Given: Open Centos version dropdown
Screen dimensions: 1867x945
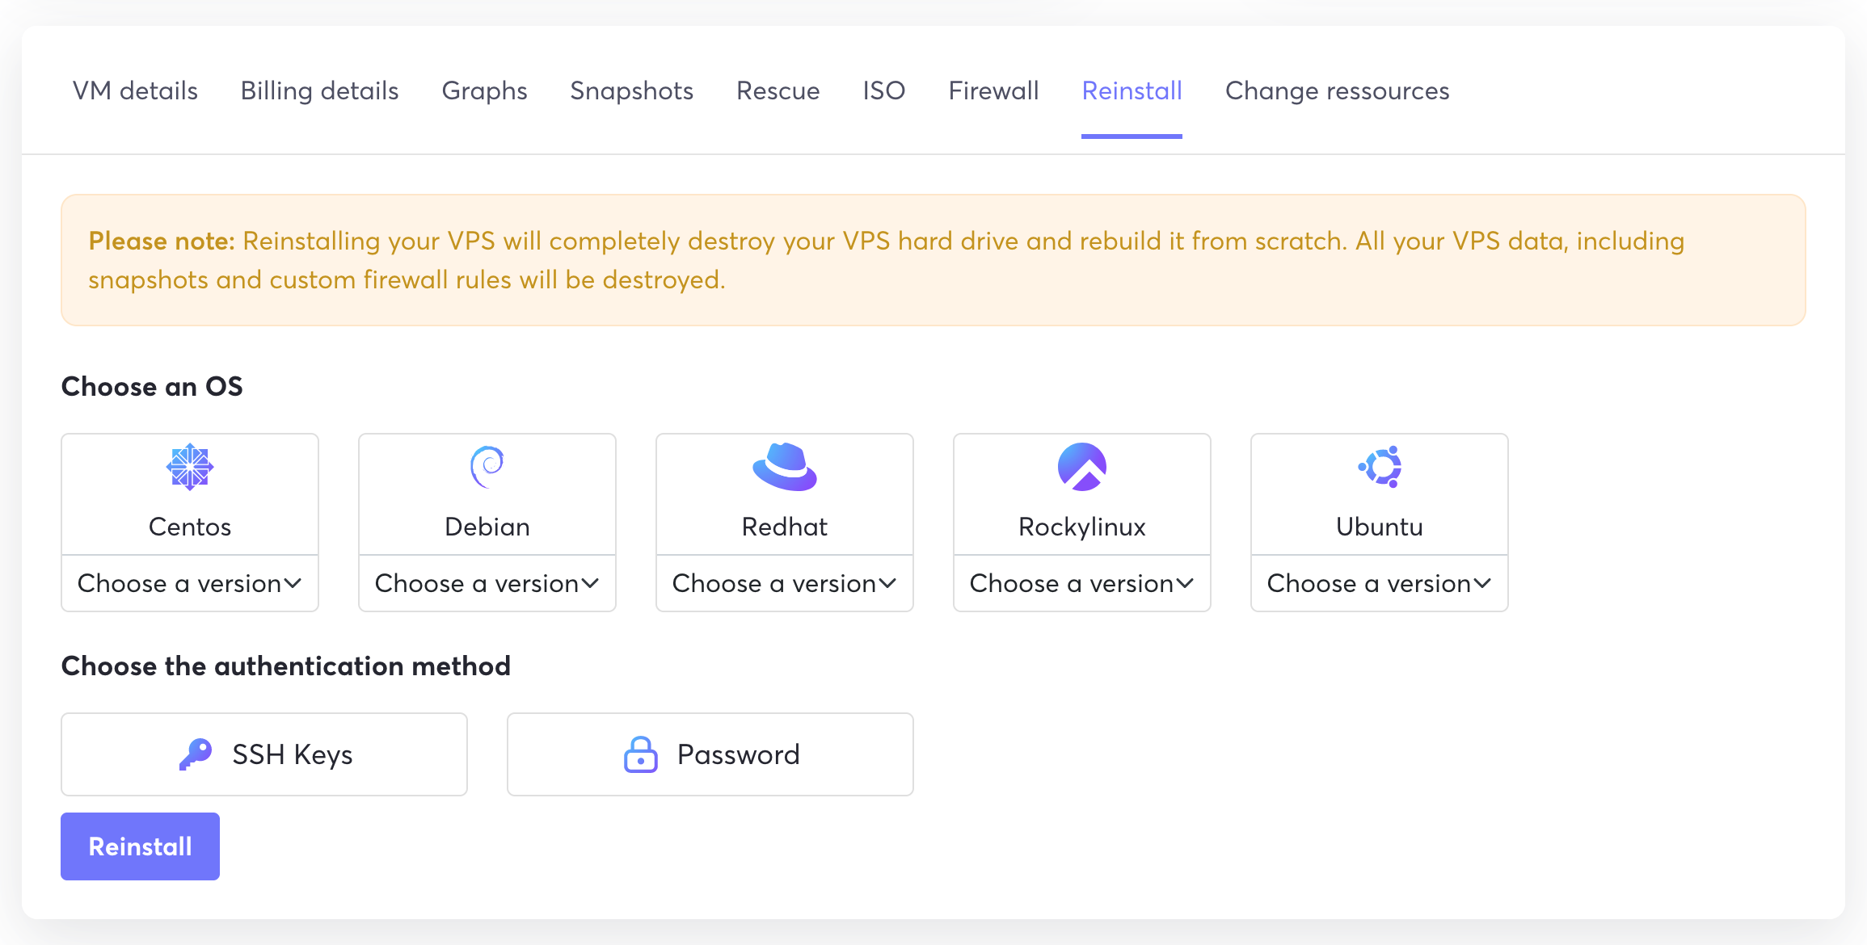Looking at the screenshot, I should pyautogui.click(x=190, y=583).
